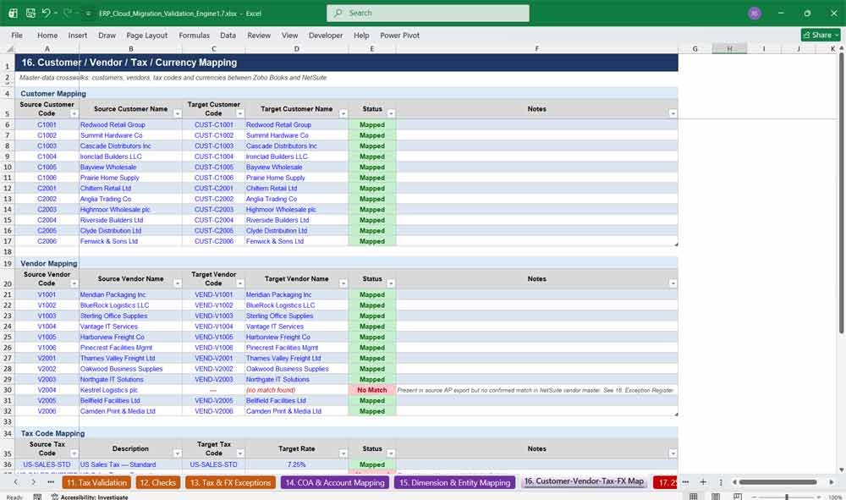Open the File menu tab
846x500 pixels.
click(x=17, y=35)
